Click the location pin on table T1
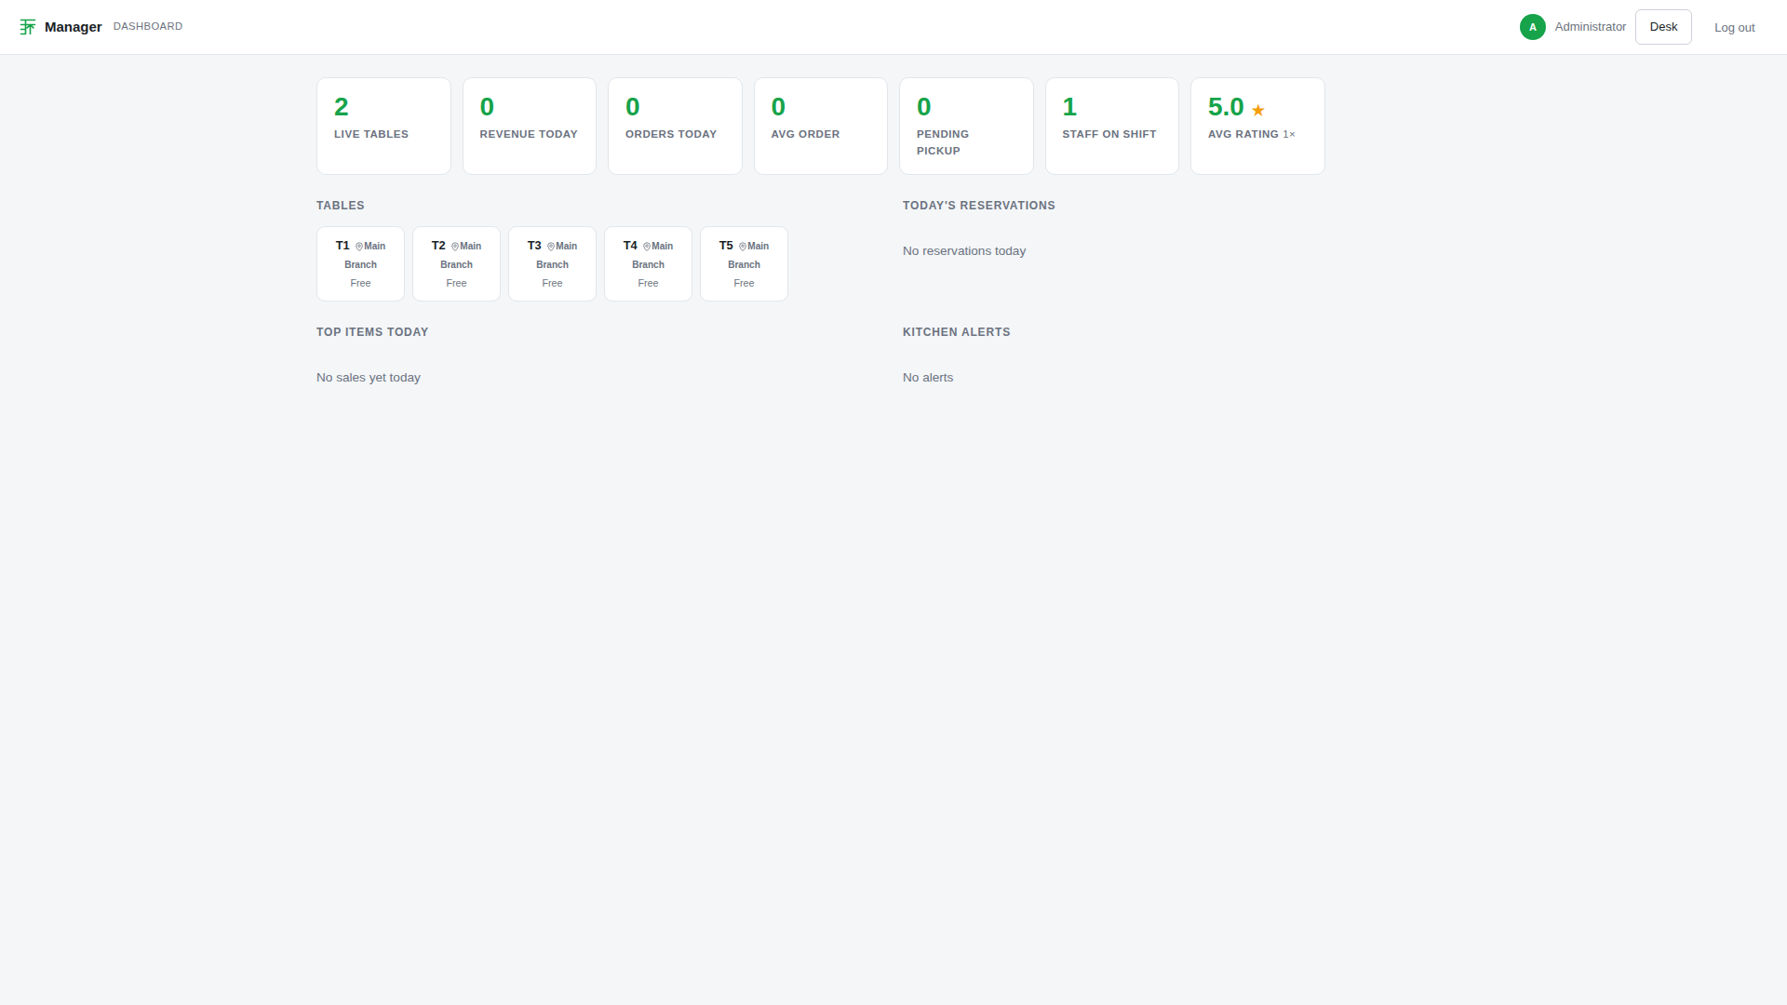1787x1005 pixels. click(x=359, y=247)
